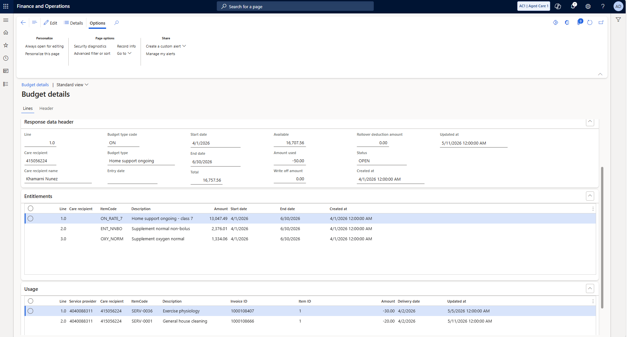Open Record info
627x337 pixels.
pyautogui.click(x=126, y=46)
